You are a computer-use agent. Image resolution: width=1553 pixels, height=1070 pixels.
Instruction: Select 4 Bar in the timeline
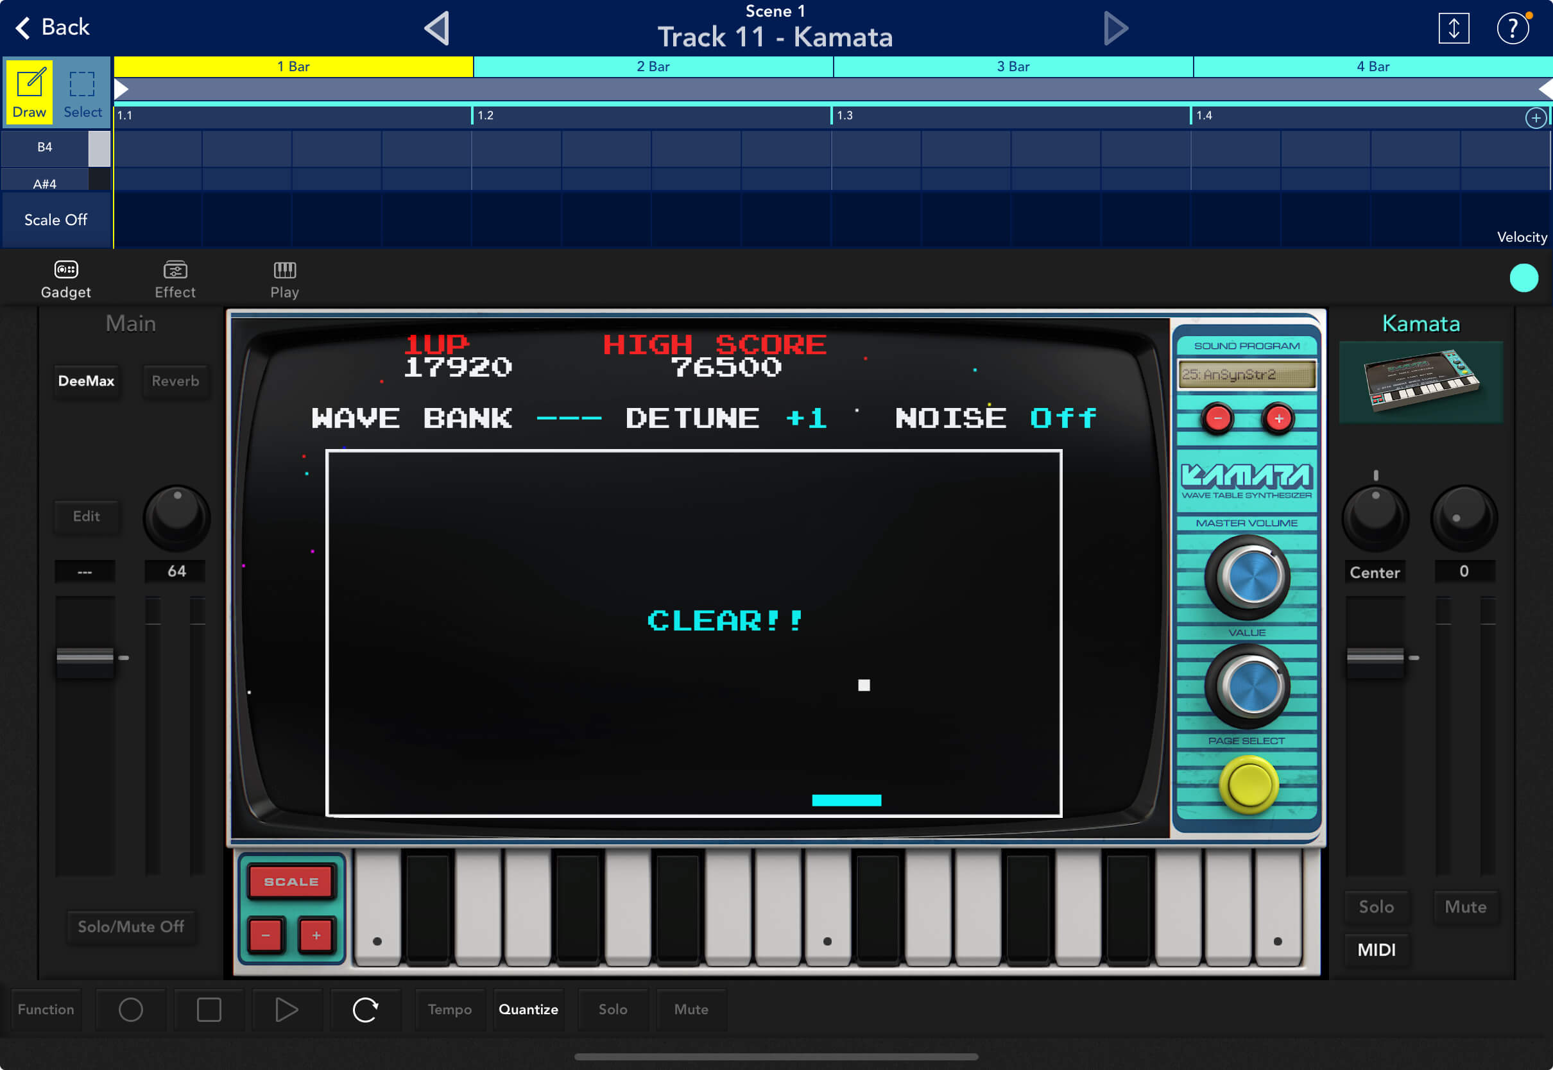1373,66
